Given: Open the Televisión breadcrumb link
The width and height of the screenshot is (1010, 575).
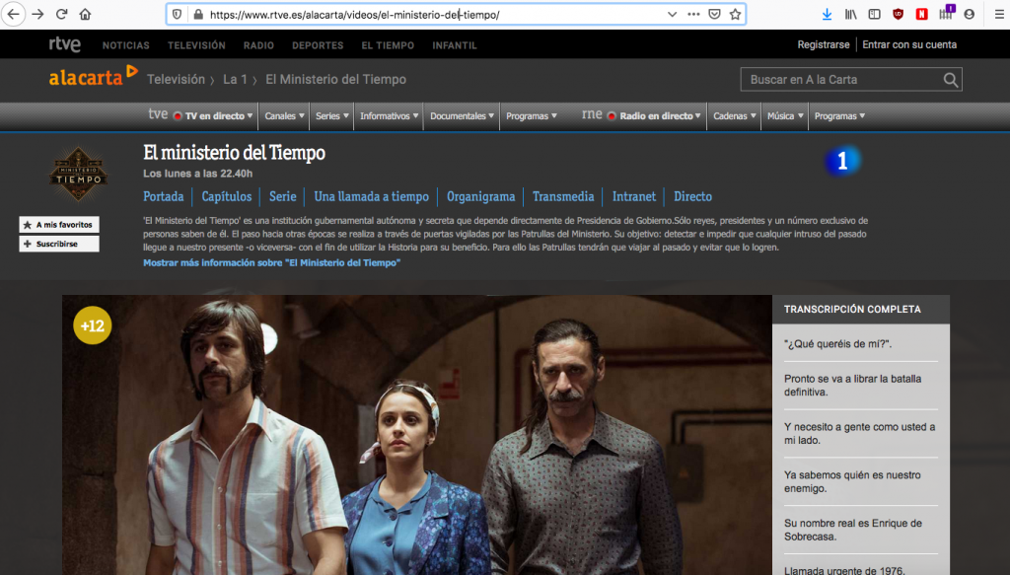Looking at the screenshot, I should click(176, 79).
